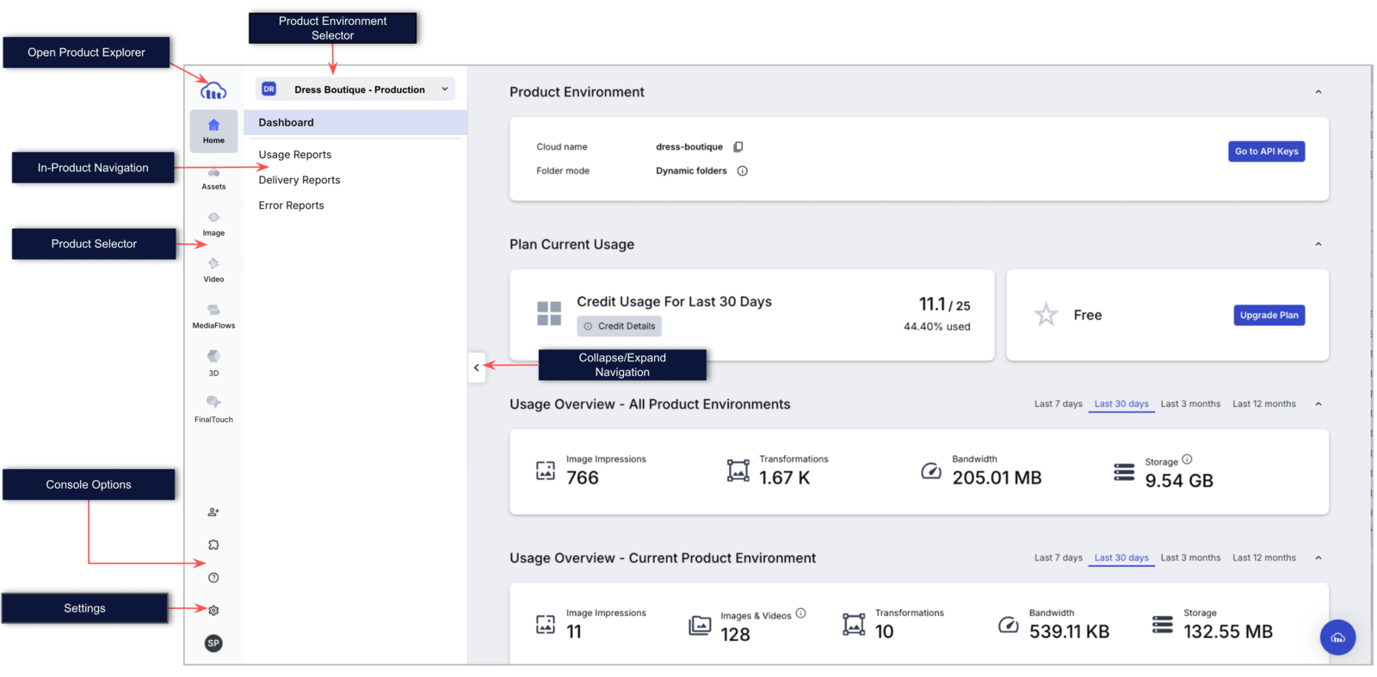Select Last 7 days for all environments
Image resolution: width=1377 pixels, height=677 pixels.
(x=1058, y=403)
